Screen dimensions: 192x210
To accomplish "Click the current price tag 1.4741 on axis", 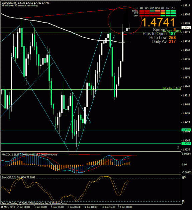I will point(186,28).
